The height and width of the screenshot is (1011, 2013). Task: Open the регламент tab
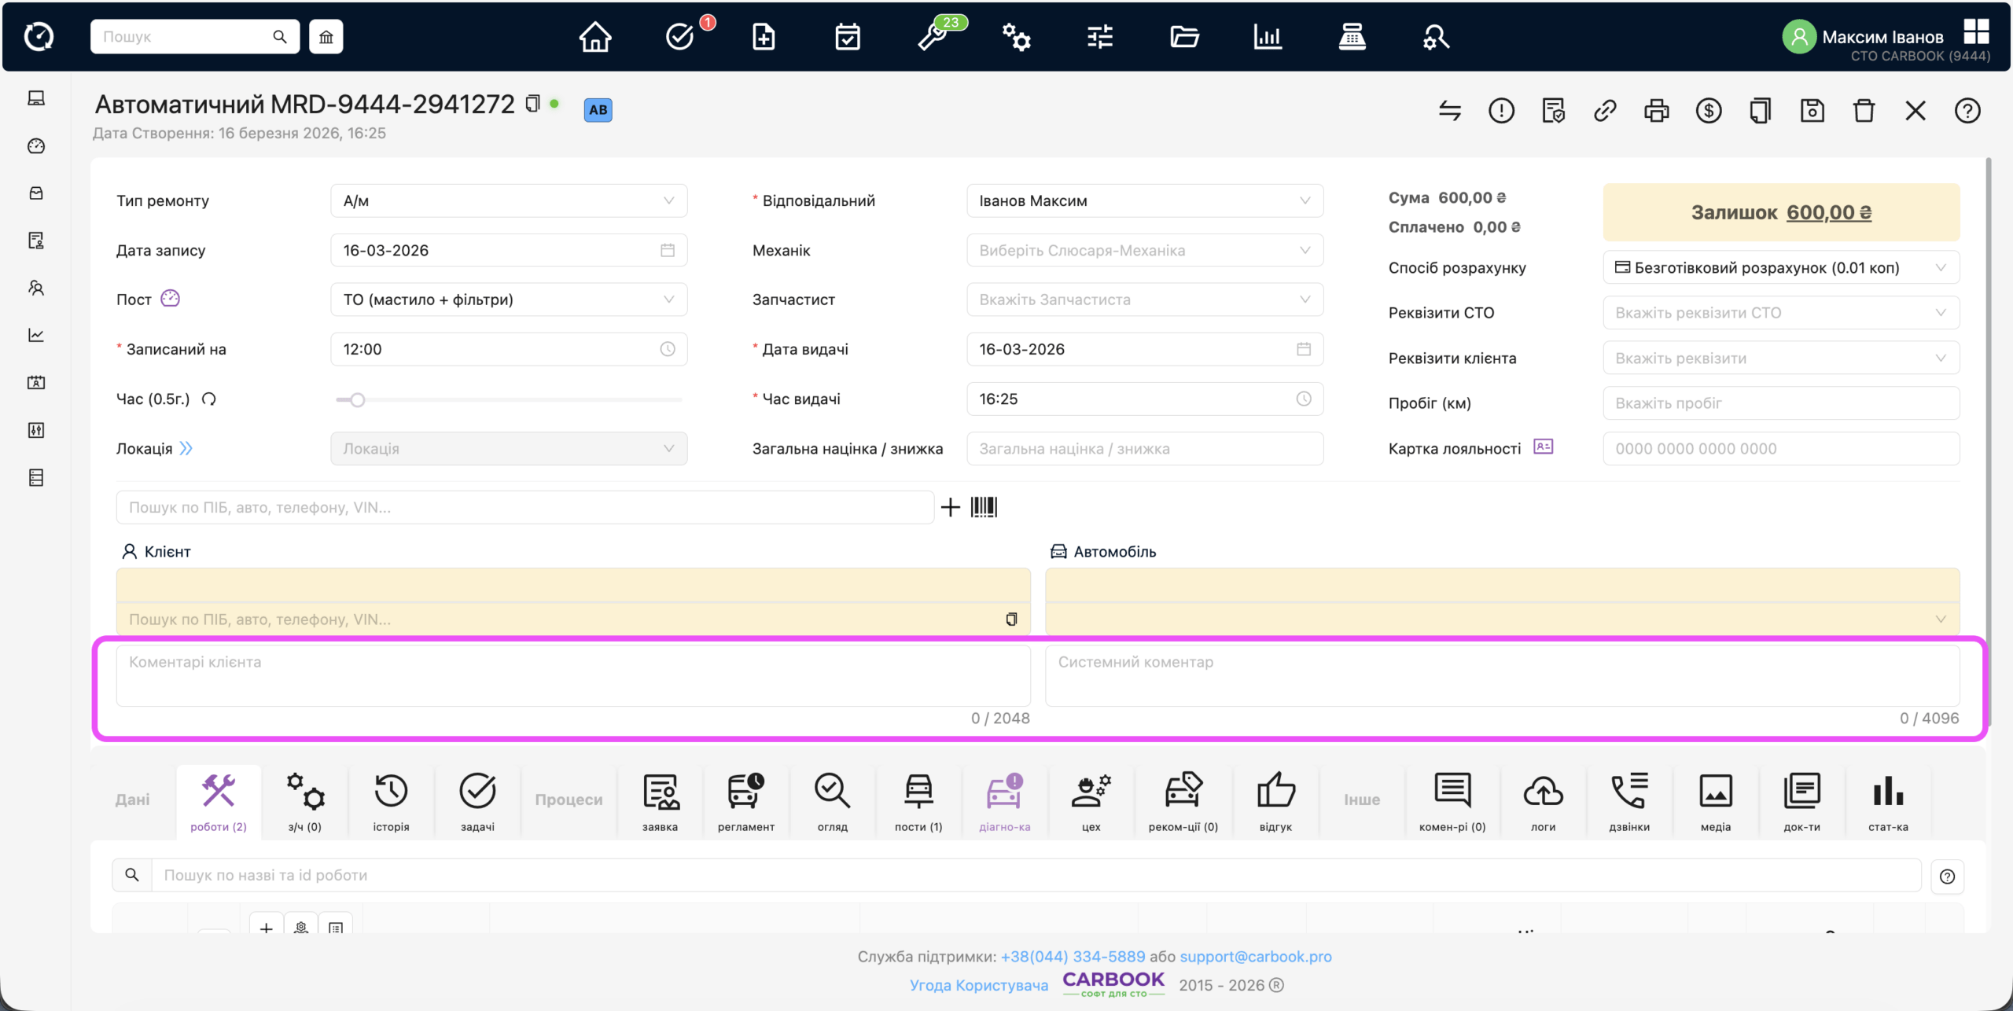coord(745,801)
